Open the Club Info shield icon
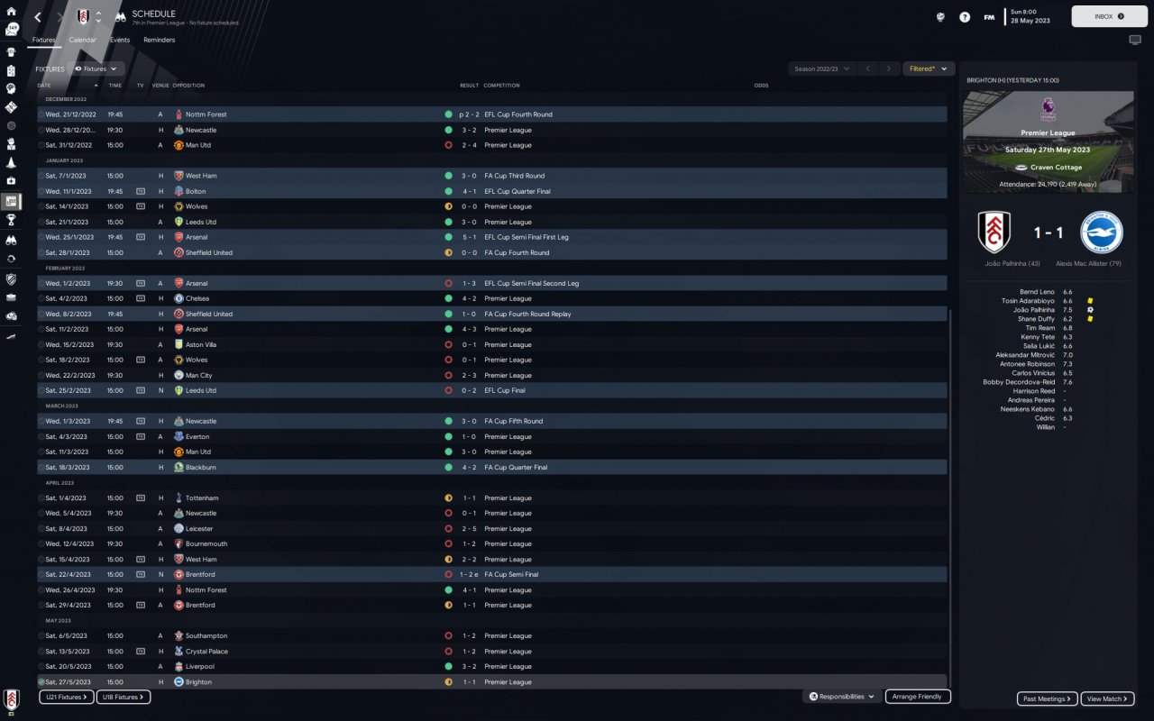 [x=11, y=278]
